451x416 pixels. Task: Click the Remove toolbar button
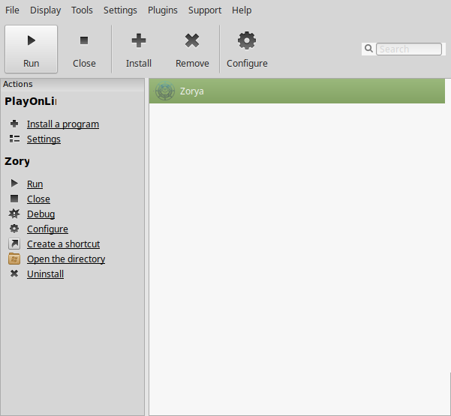click(x=192, y=49)
